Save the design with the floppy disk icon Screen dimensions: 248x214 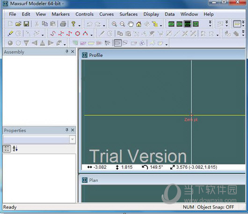click(x=26, y=24)
